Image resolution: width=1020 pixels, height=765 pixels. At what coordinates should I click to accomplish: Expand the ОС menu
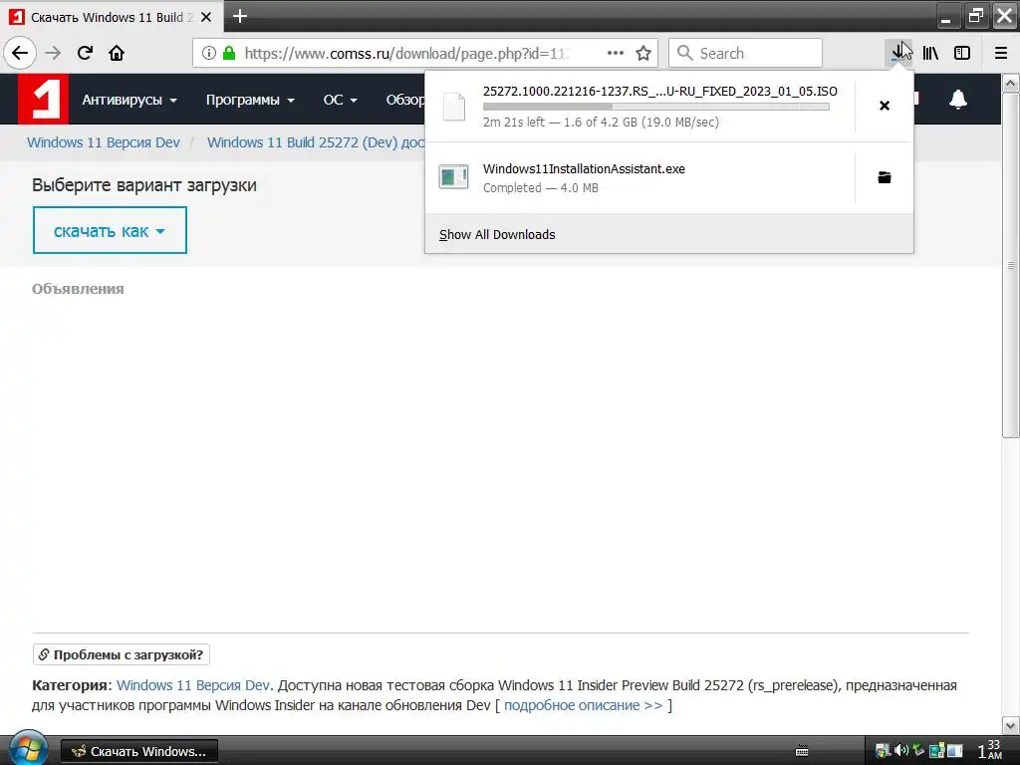(x=340, y=100)
